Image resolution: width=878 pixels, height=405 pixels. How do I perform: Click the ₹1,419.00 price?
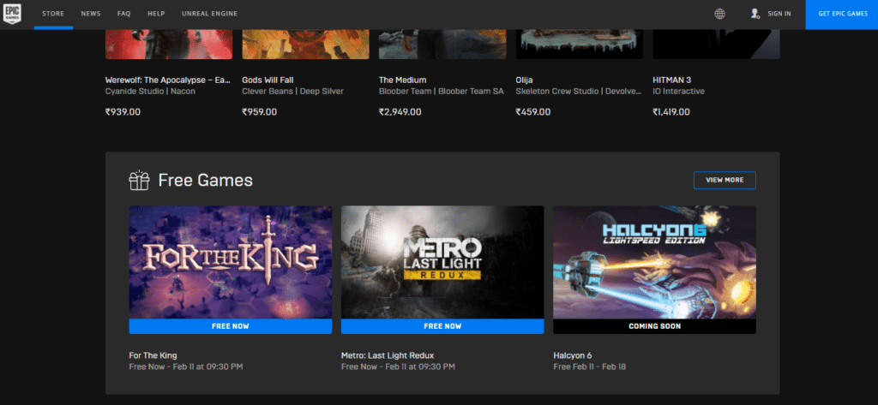pos(671,112)
